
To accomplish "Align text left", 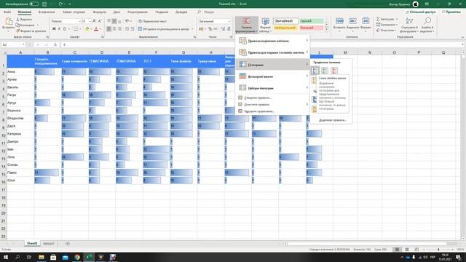I will (108, 29).
